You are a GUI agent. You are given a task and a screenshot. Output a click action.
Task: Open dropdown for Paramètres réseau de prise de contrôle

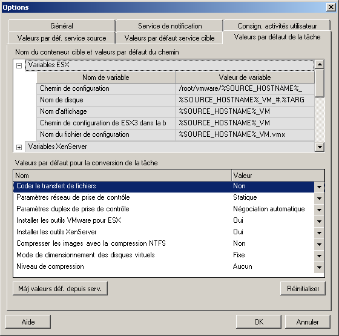point(319,198)
